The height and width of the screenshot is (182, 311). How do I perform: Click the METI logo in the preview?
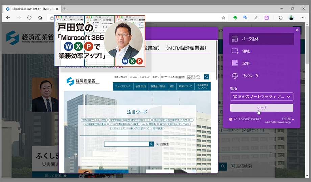coord(83,81)
